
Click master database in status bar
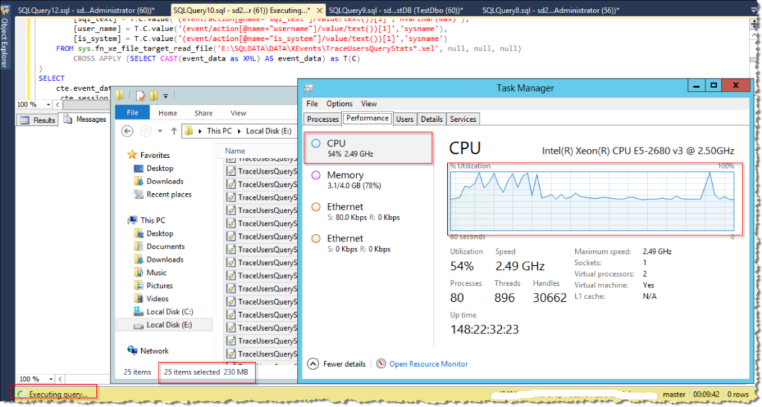click(674, 395)
